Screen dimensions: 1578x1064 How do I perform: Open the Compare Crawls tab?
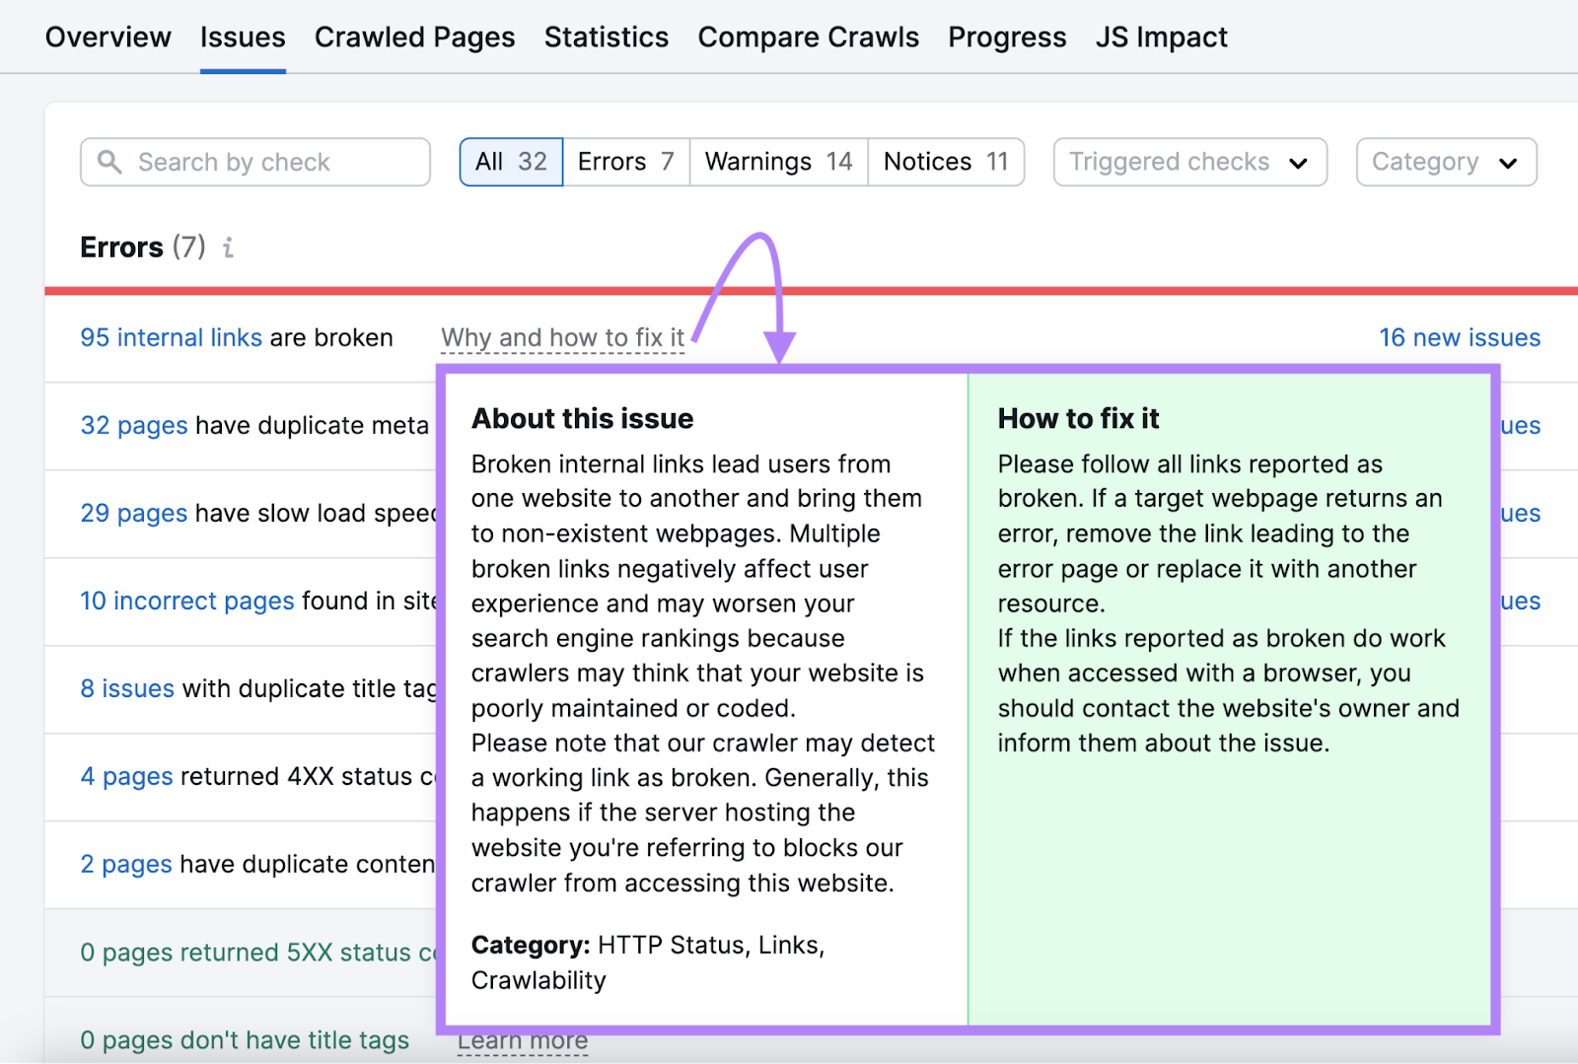[x=808, y=36]
